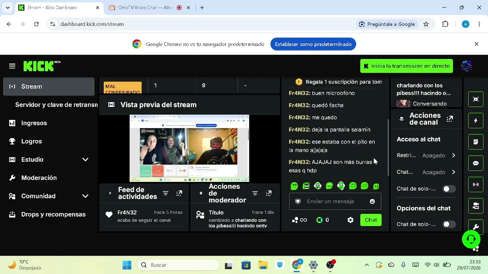488x274 pixels.
Task: Click Inicia la transmisión en directo
Action: click(406, 66)
